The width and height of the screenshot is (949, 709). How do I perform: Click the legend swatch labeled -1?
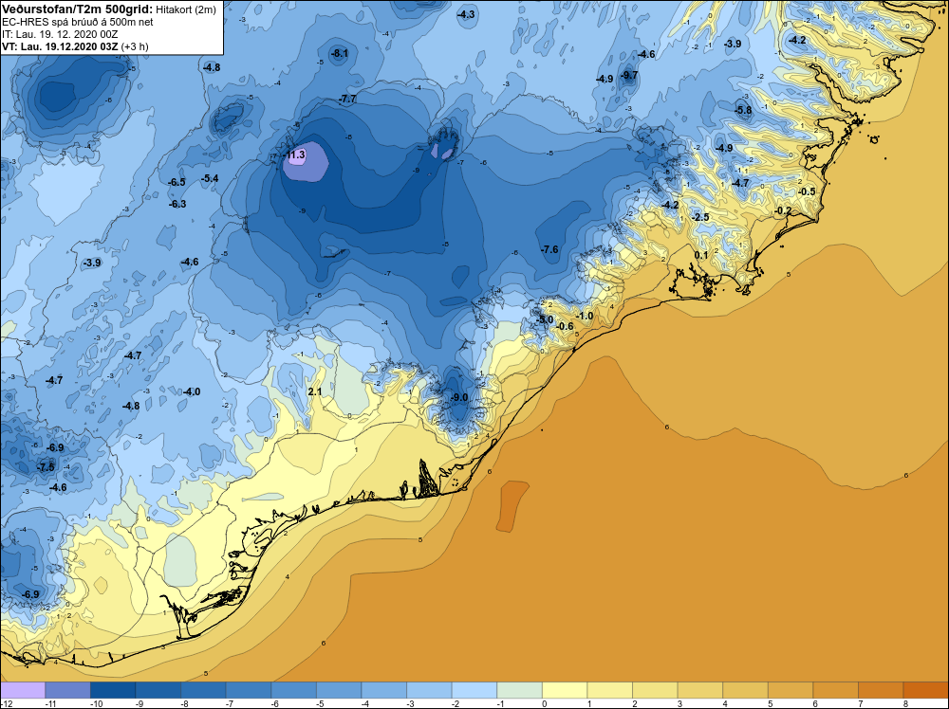(519, 690)
